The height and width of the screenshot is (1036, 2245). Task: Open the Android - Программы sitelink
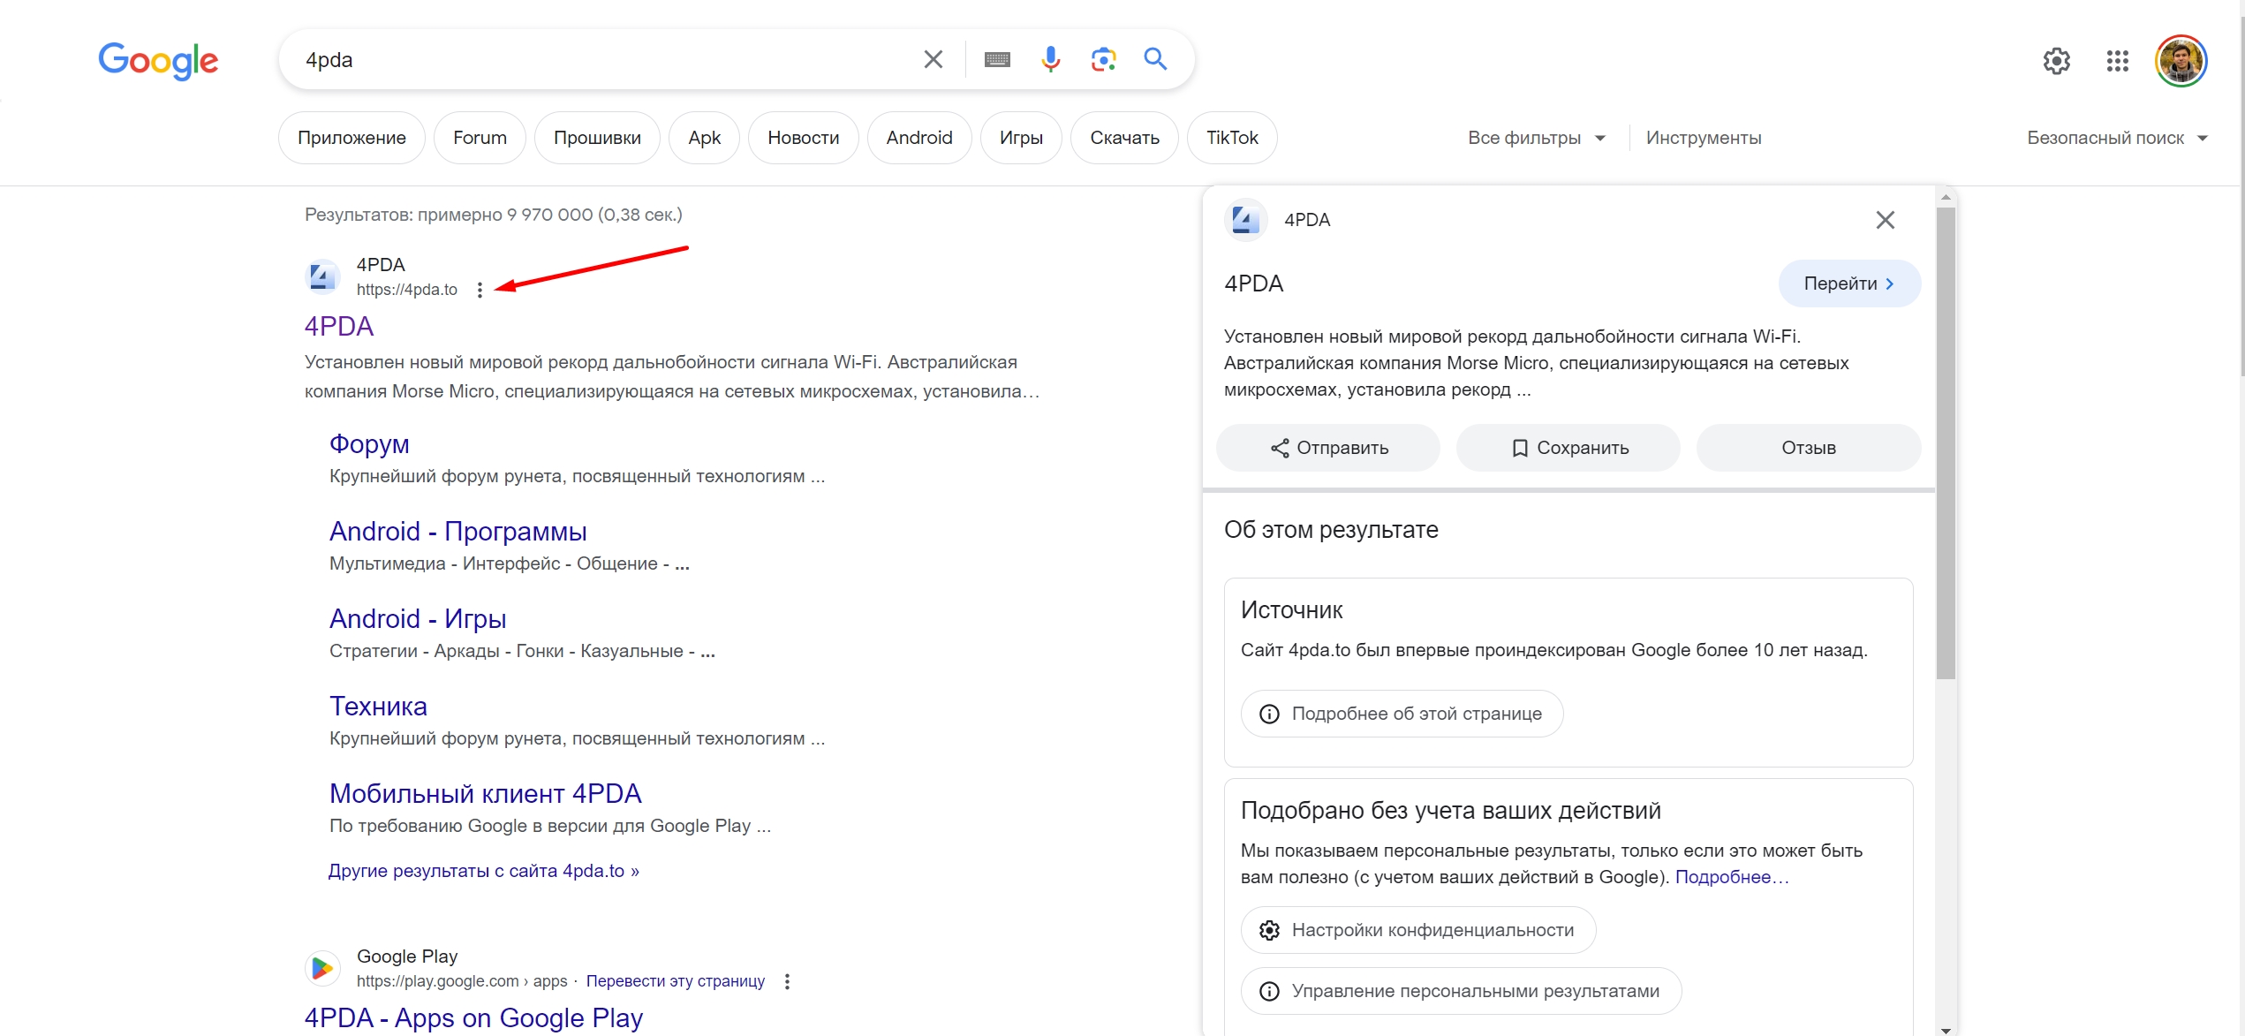[457, 532]
